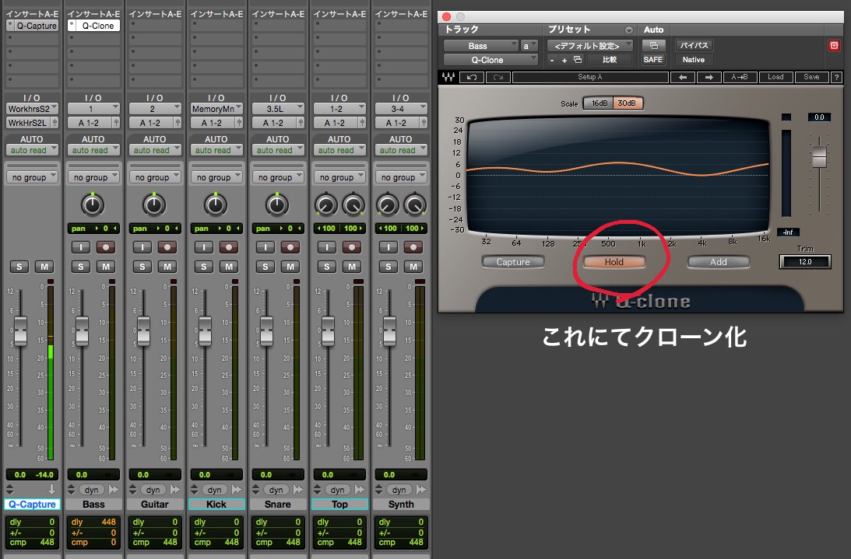The image size is (851, 559).
Task: Click the Guitar track dyn button
Action: click(x=153, y=490)
